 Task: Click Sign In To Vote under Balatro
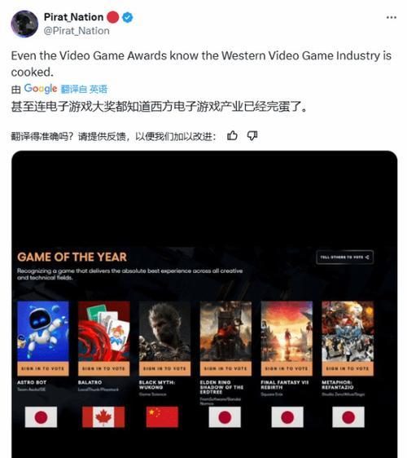tap(104, 368)
